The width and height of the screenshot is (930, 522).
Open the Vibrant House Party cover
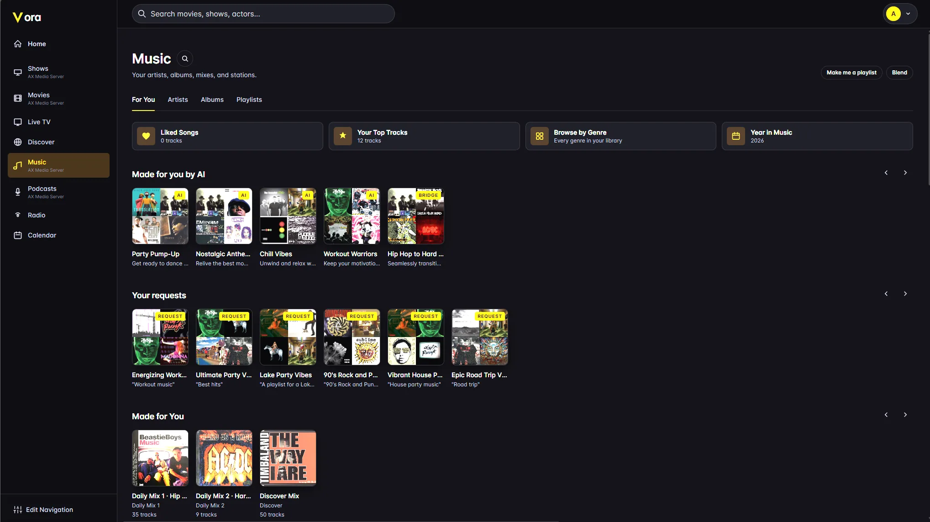416,337
